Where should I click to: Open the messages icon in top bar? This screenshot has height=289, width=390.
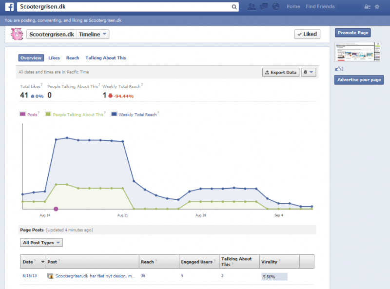pos(264,7)
